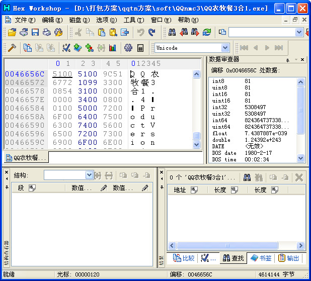Click the Print icon in toolbar
Image resolution: width=311 pixels, height=281 pixels.
click(47, 32)
